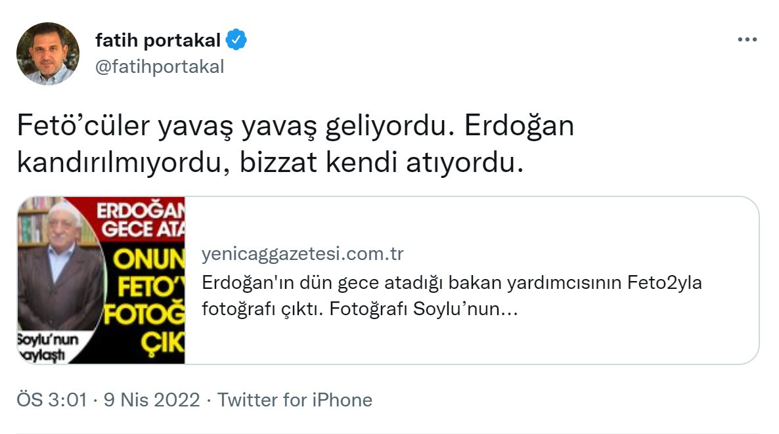This screenshot has height=434, width=779.
Task: Click the word Erdoğan in tweet text
Action: (519, 125)
